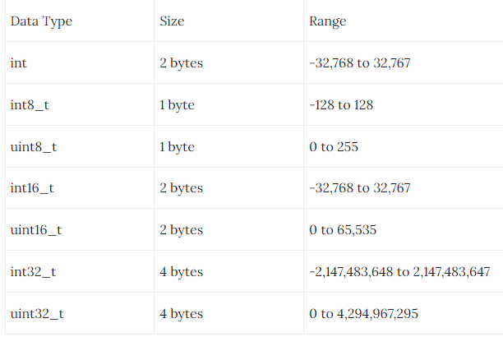Viewport: 503px width, 337px height.
Task: Click the 2 bytes size for int
Action: (182, 63)
